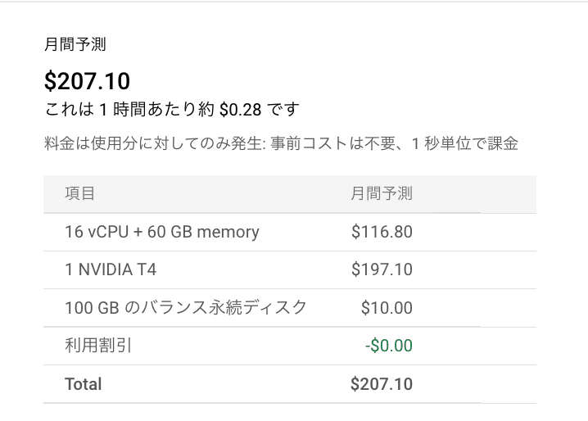Image resolution: width=588 pixels, height=421 pixels.
Task: Click the Total $207.10 amount in table
Action: [x=382, y=384]
